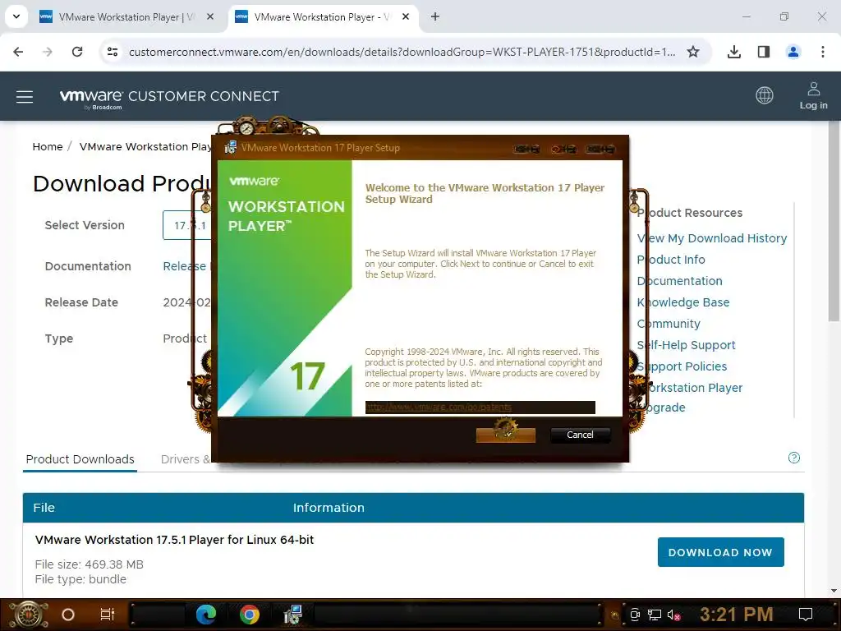Open Chrome side panel
Viewport: 841px width, 631px height.
pyautogui.click(x=764, y=52)
